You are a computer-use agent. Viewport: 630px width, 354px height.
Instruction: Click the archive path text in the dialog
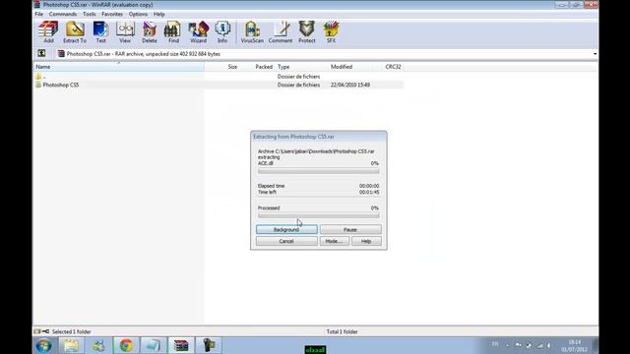tap(316, 151)
